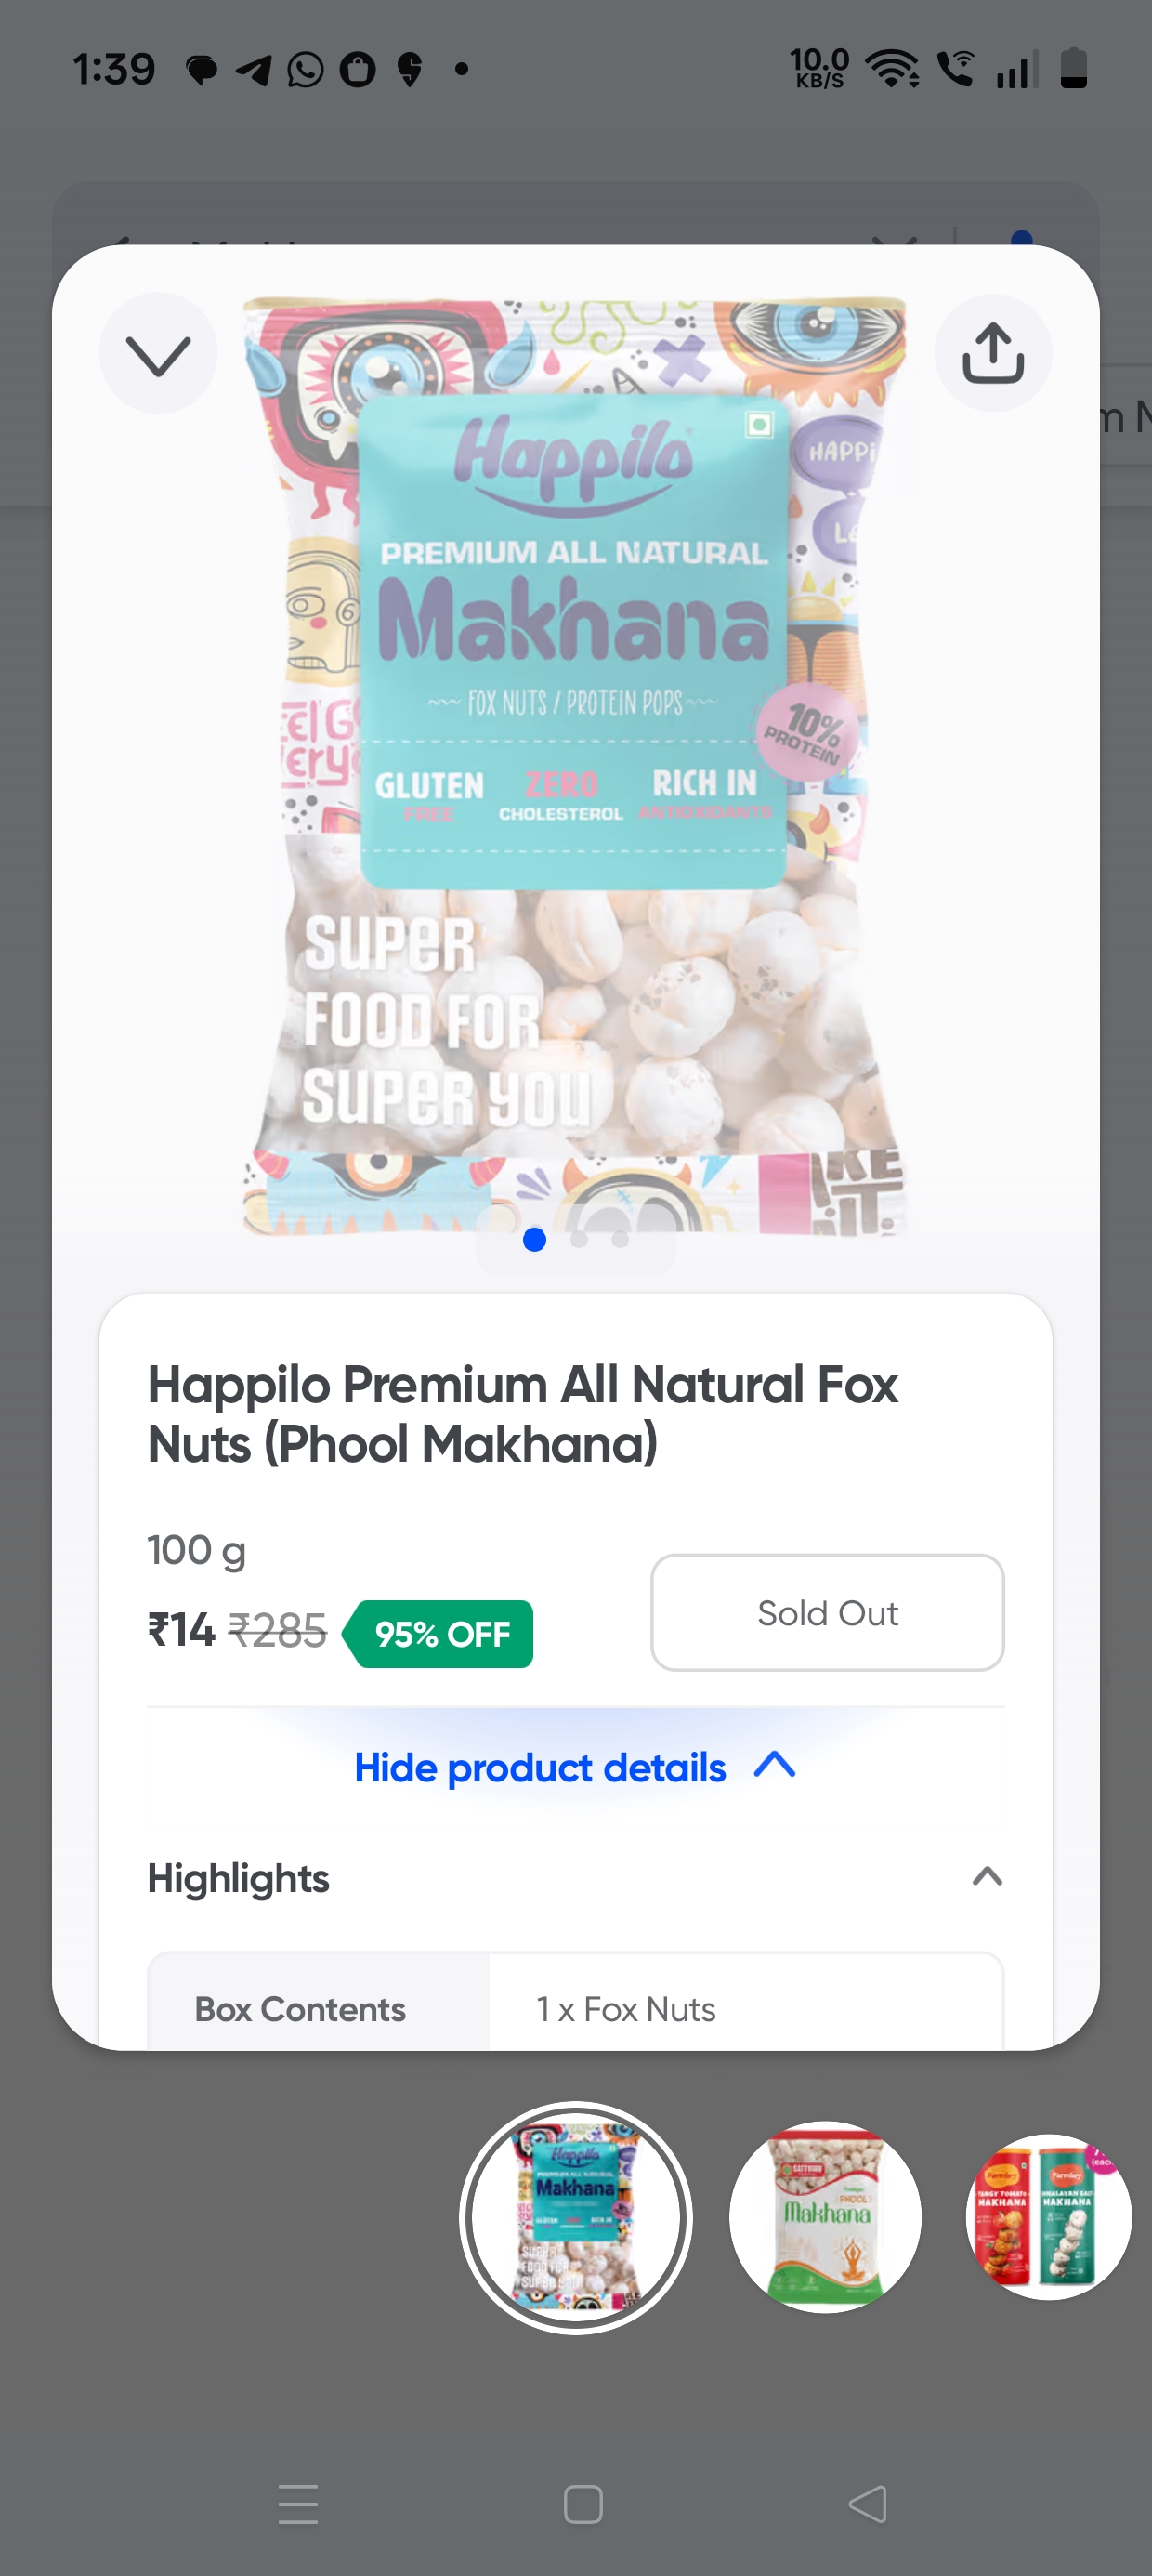Viewport: 1152px width, 2576px height.
Task: Select the Happilo Makhana product thumbnail
Action: (575, 2217)
